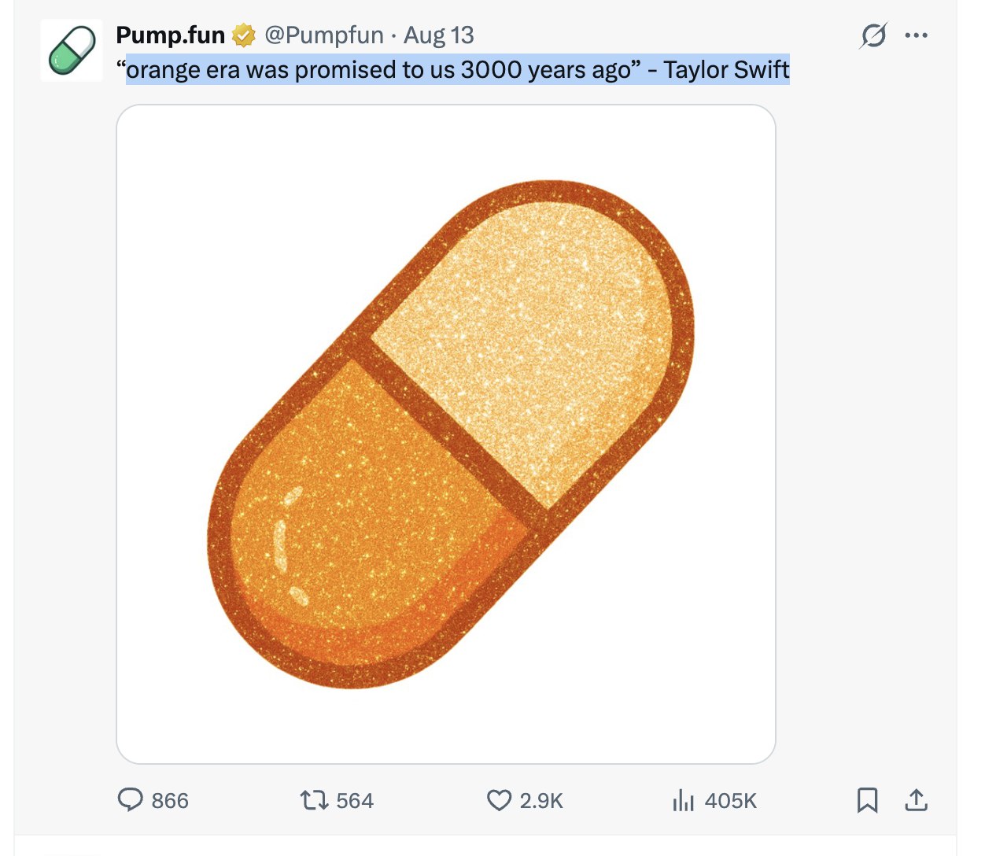Viewport: 985px width, 856px height.
Task: Open the orange glitter pill image
Action: tap(446, 434)
